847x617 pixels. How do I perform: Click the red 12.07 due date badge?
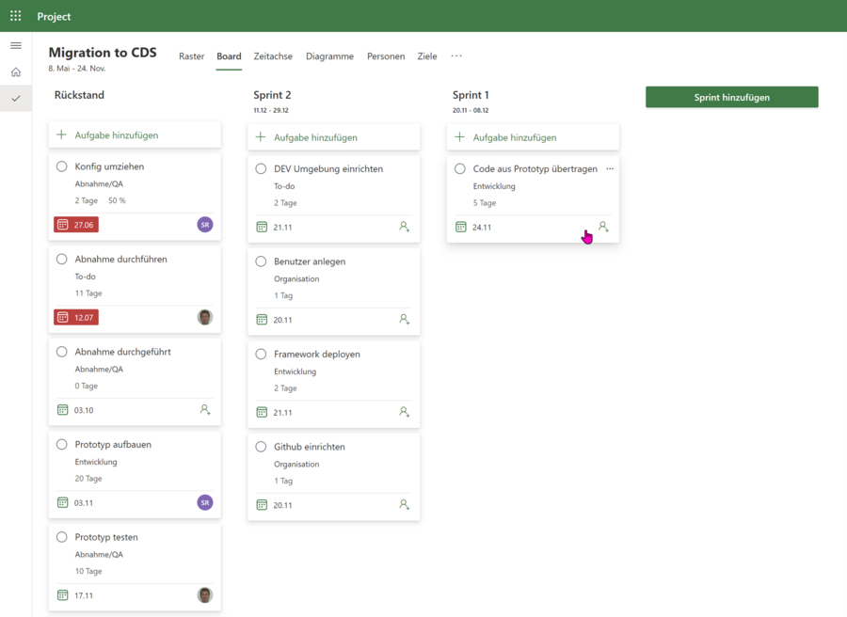(x=75, y=317)
